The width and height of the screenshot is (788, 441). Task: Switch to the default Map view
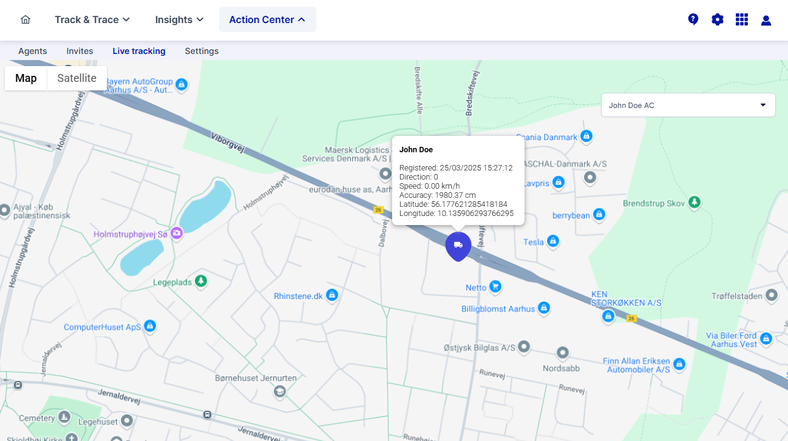[25, 78]
